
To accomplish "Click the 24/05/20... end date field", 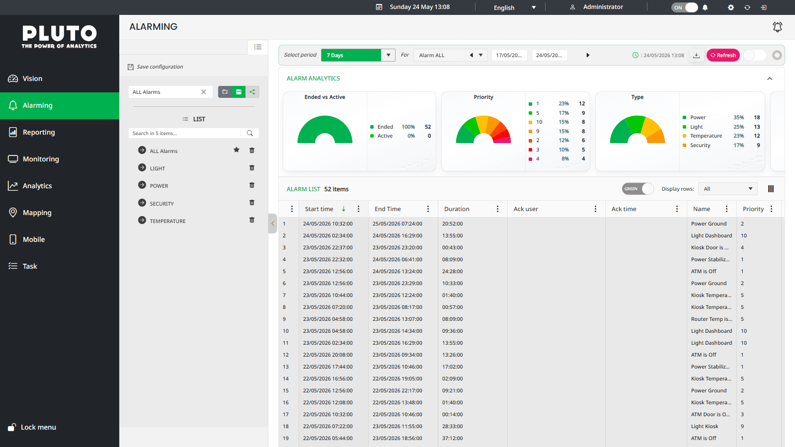I will [x=550, y=55].
